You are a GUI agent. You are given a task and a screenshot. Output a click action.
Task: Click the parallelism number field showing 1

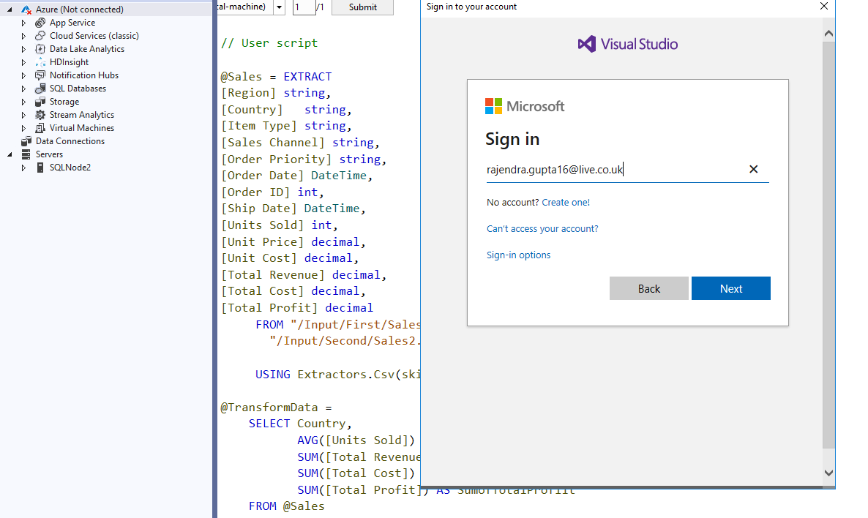[303, 7]
